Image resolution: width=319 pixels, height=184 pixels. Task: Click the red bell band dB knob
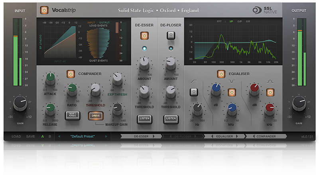(x=254, y=90)
